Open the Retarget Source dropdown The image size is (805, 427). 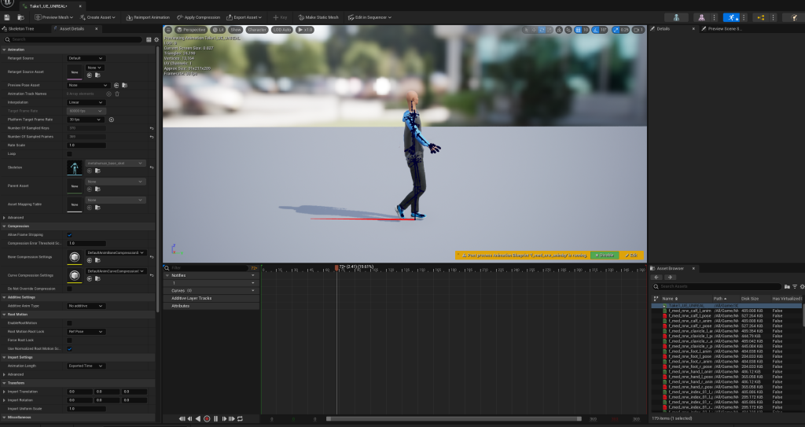tap(86, 58)
